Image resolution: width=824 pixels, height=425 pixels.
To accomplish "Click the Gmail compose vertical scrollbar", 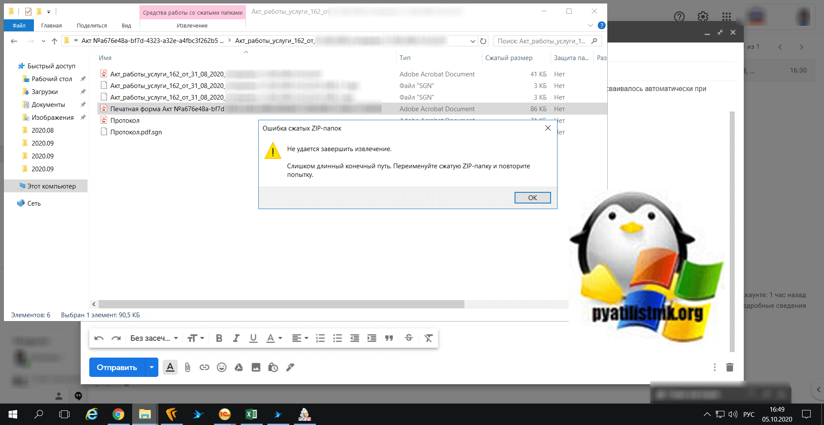I will click(x=732, y=232).
